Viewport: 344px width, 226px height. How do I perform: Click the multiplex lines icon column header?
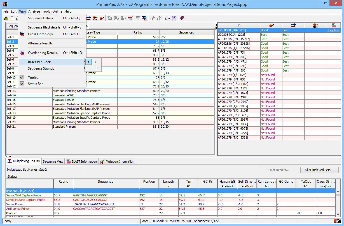333,25
